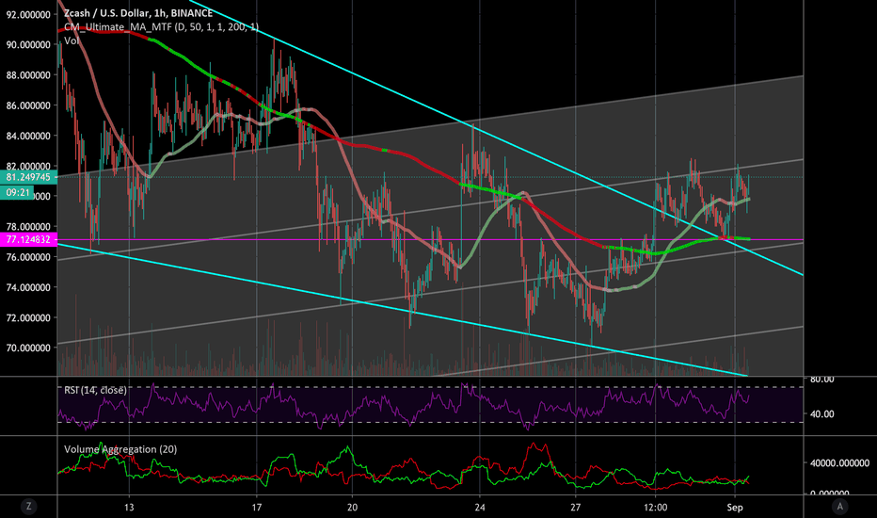877x518 pixels.
Task: Click the date label 27 on time axis
Action: [576, 508]
